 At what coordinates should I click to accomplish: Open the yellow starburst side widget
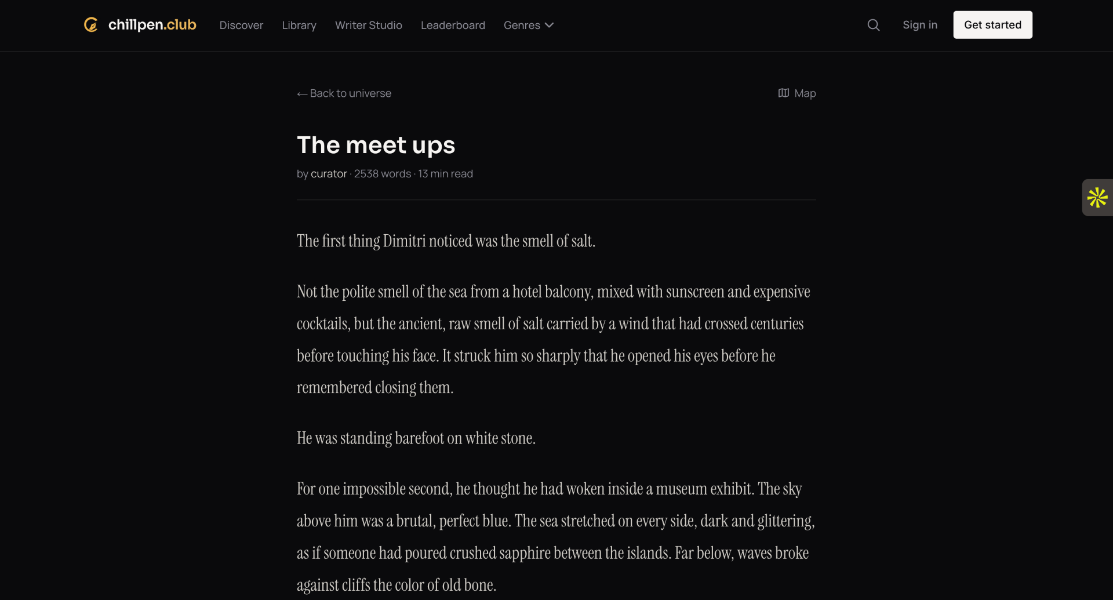[1097, 198]
